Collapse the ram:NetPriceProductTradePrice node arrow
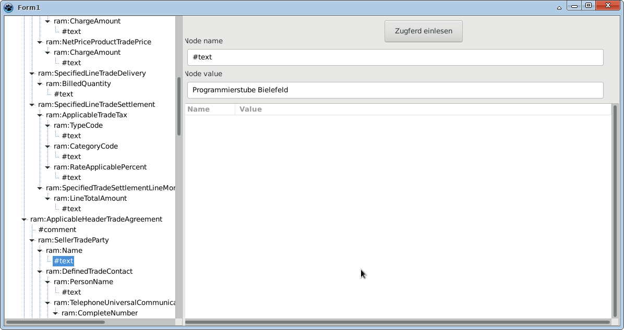 click(40, 42)
